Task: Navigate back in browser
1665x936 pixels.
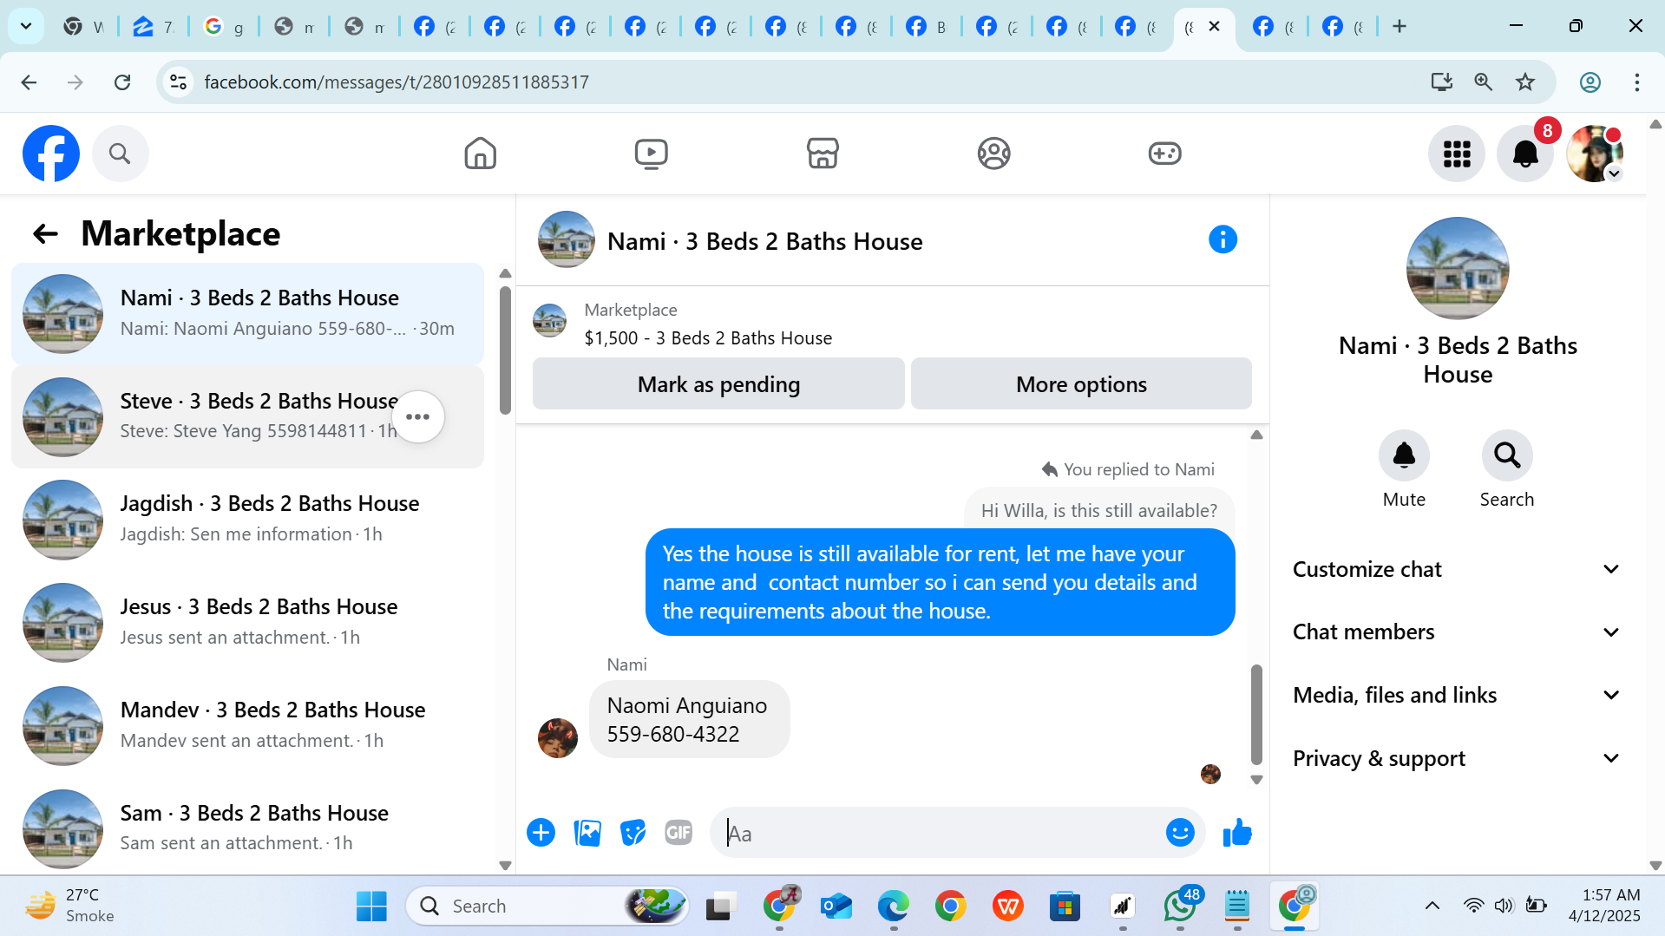Action: pos(29,82)
